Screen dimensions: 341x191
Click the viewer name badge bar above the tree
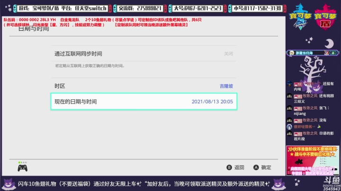(x=313, y=53)
